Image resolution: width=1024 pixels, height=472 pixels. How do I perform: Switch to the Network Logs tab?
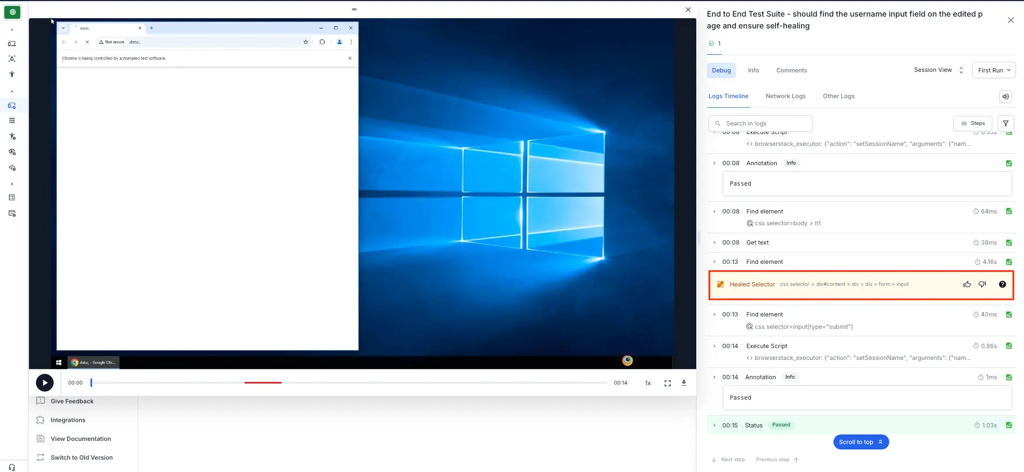pos(785,96)
